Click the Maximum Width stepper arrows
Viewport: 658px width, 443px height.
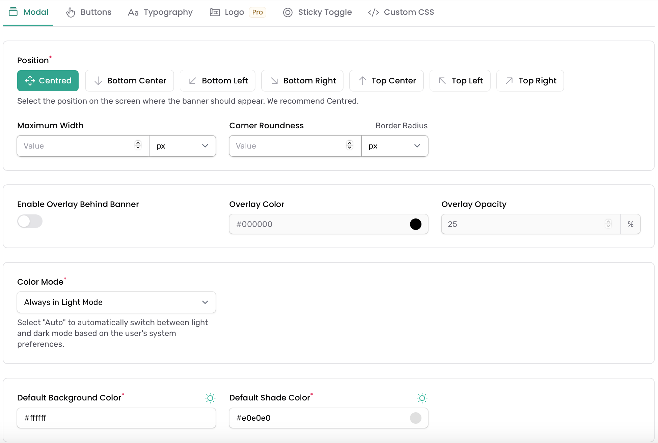pyautogui.click(x=138, y=145)
